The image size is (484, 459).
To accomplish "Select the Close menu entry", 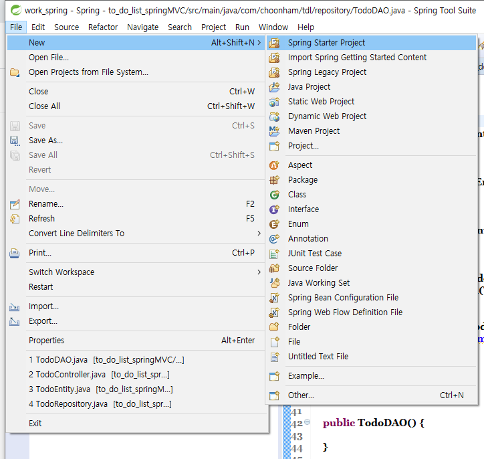I will click(136, 92).
